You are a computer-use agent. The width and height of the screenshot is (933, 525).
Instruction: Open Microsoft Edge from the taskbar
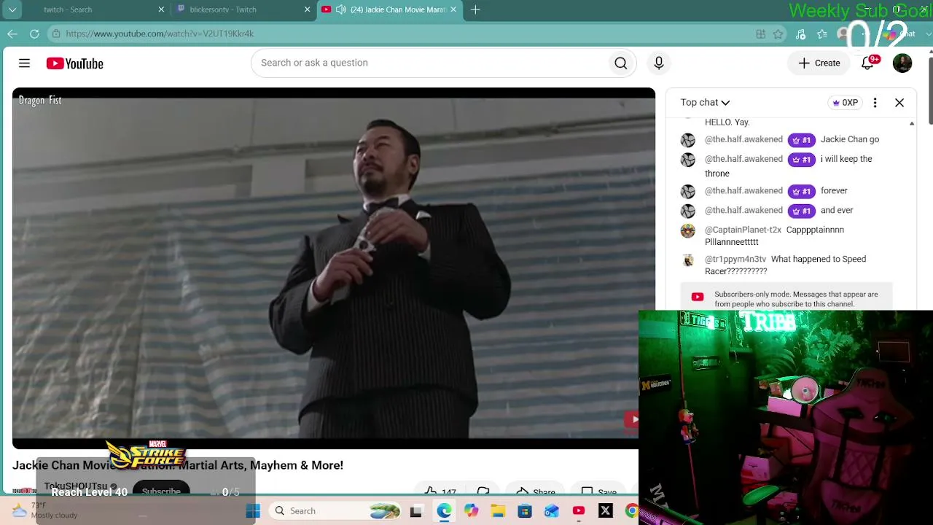(444, 511)
